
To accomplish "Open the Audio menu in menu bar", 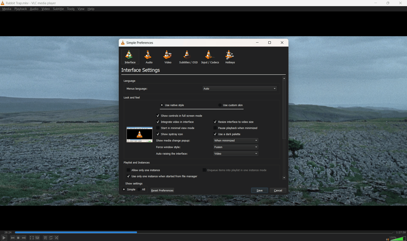I will click(x=34, y=9).
